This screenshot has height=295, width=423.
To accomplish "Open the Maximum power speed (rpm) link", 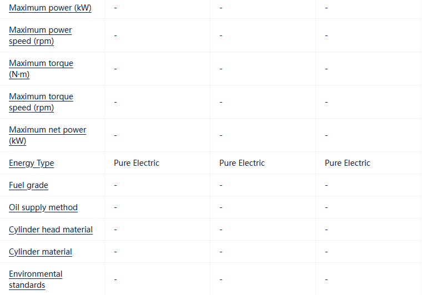I will 40,35.
